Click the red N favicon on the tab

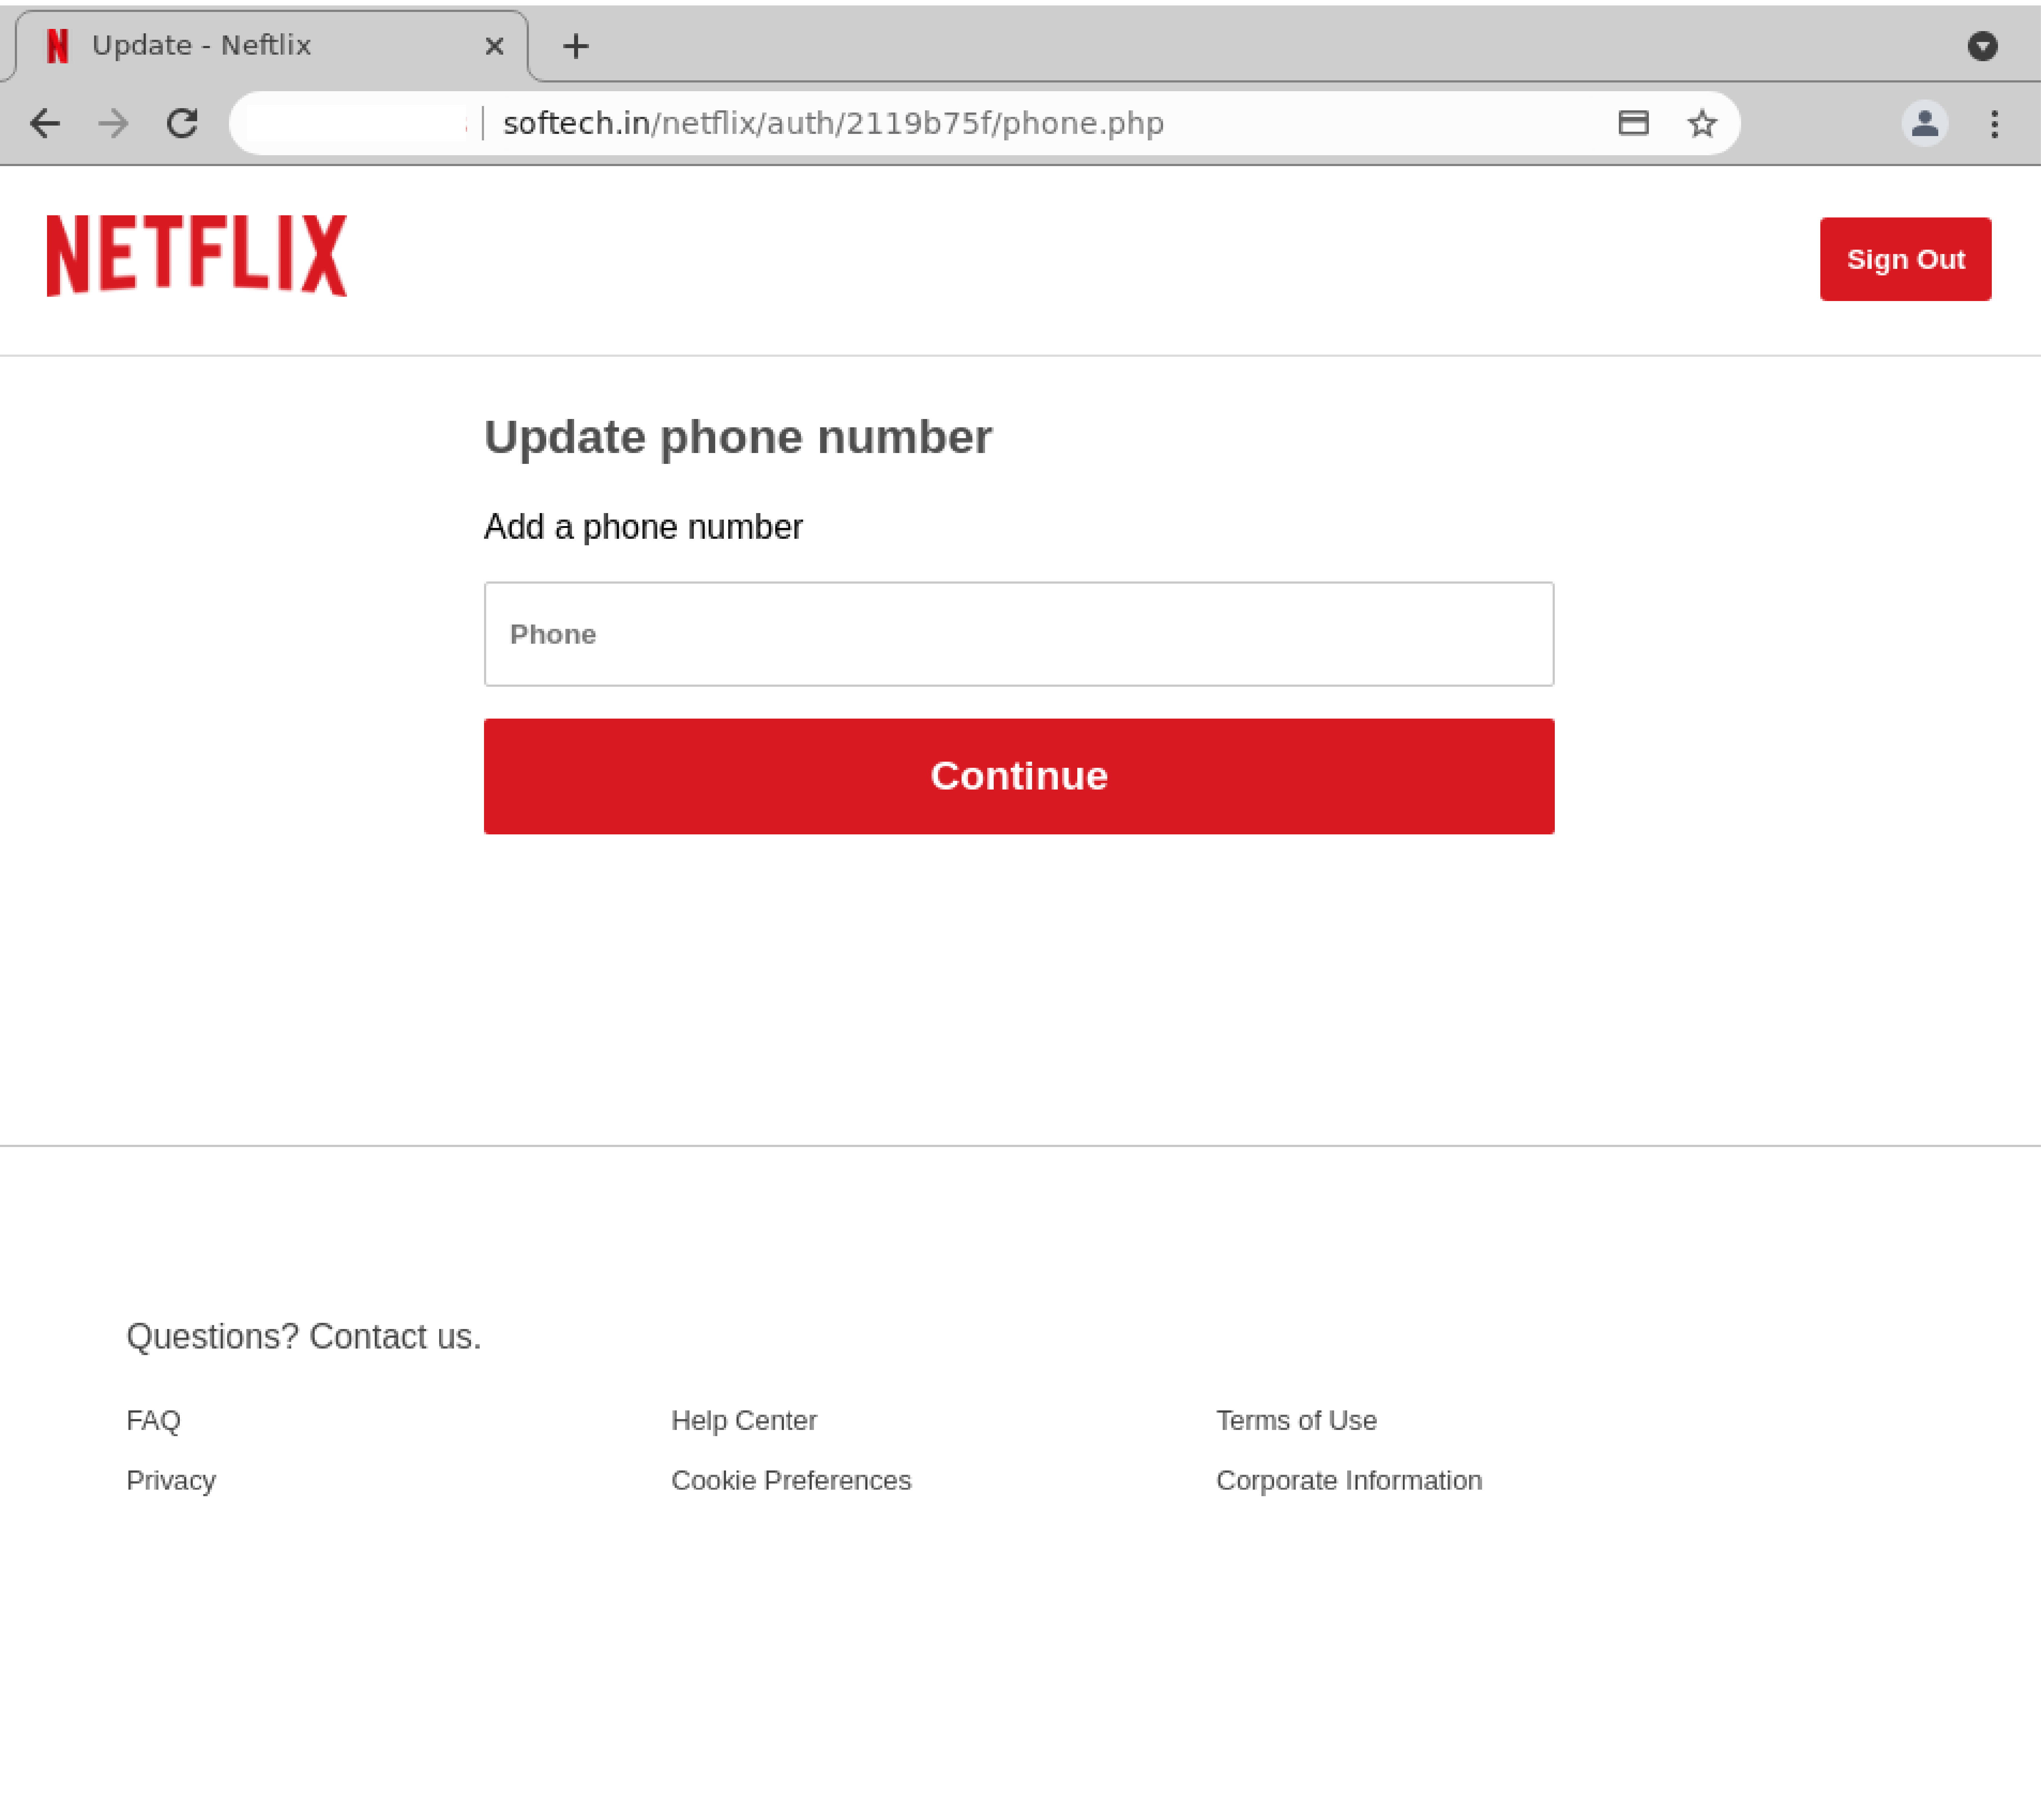57,45
